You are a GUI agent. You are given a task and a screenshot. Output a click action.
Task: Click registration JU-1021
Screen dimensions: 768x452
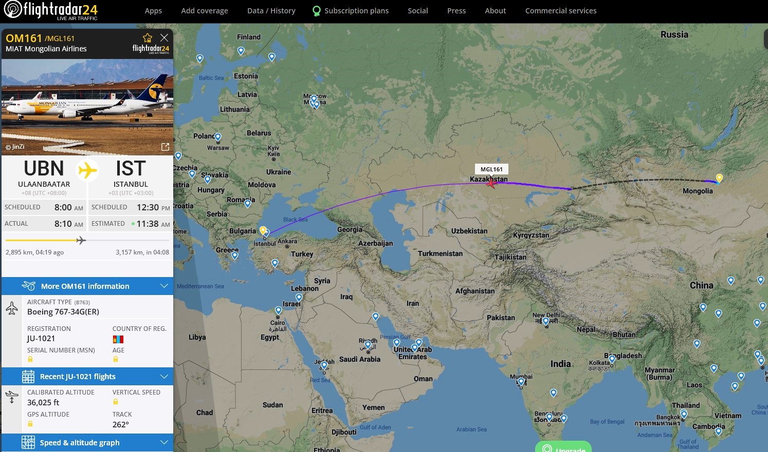41,339
